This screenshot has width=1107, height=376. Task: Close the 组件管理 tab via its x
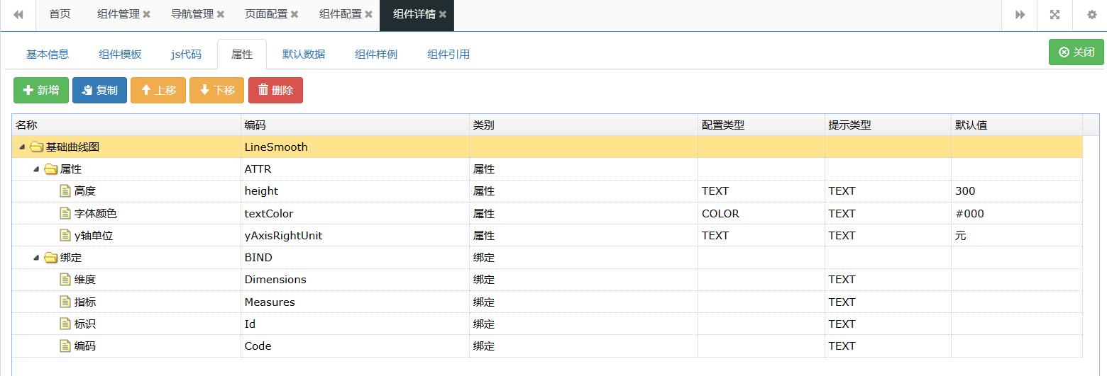pos(146,14)
